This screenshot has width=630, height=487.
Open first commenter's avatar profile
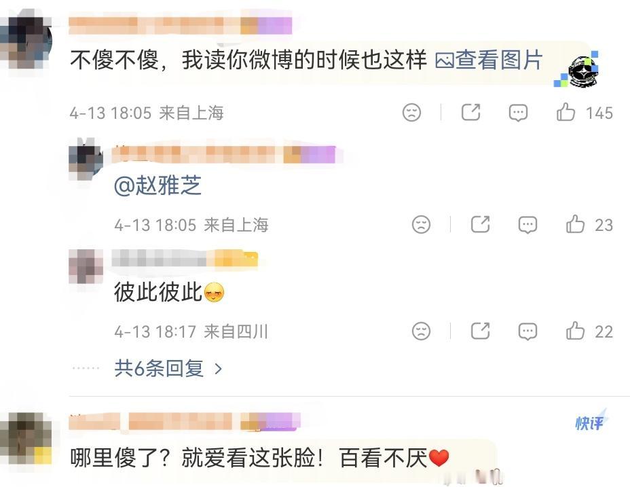(25, 40)
